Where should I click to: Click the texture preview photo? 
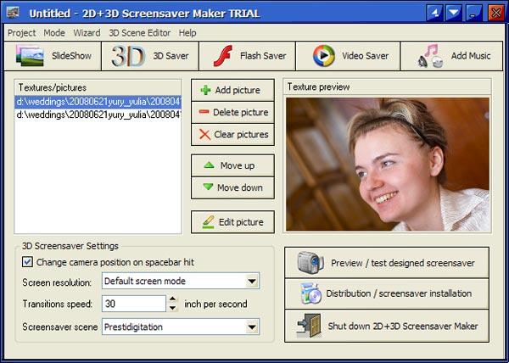(388, 165)
